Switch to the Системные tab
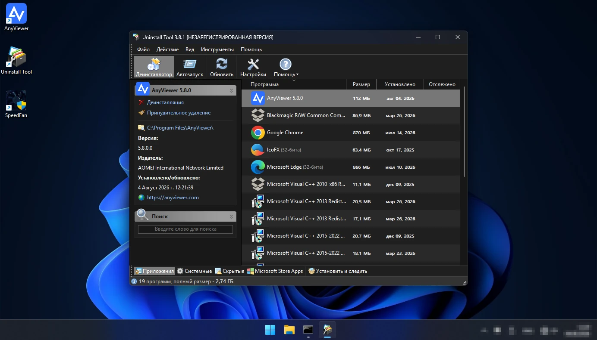The image size is (597, 340). click(195, 271)
